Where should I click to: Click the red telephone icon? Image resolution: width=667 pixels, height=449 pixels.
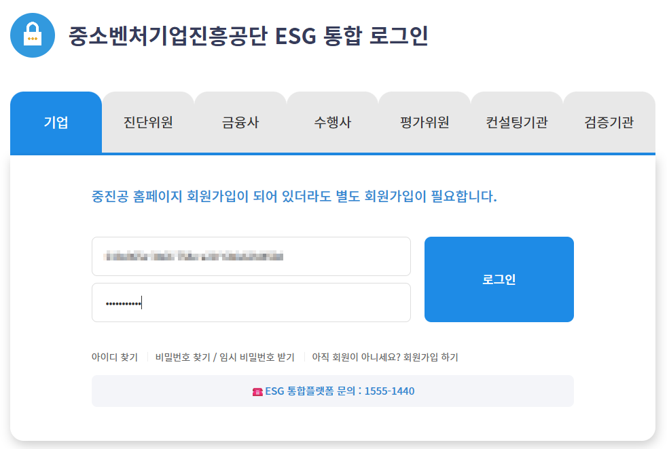pos(257,391)
